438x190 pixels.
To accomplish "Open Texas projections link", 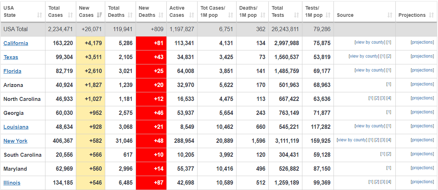I will click(422, 56).
